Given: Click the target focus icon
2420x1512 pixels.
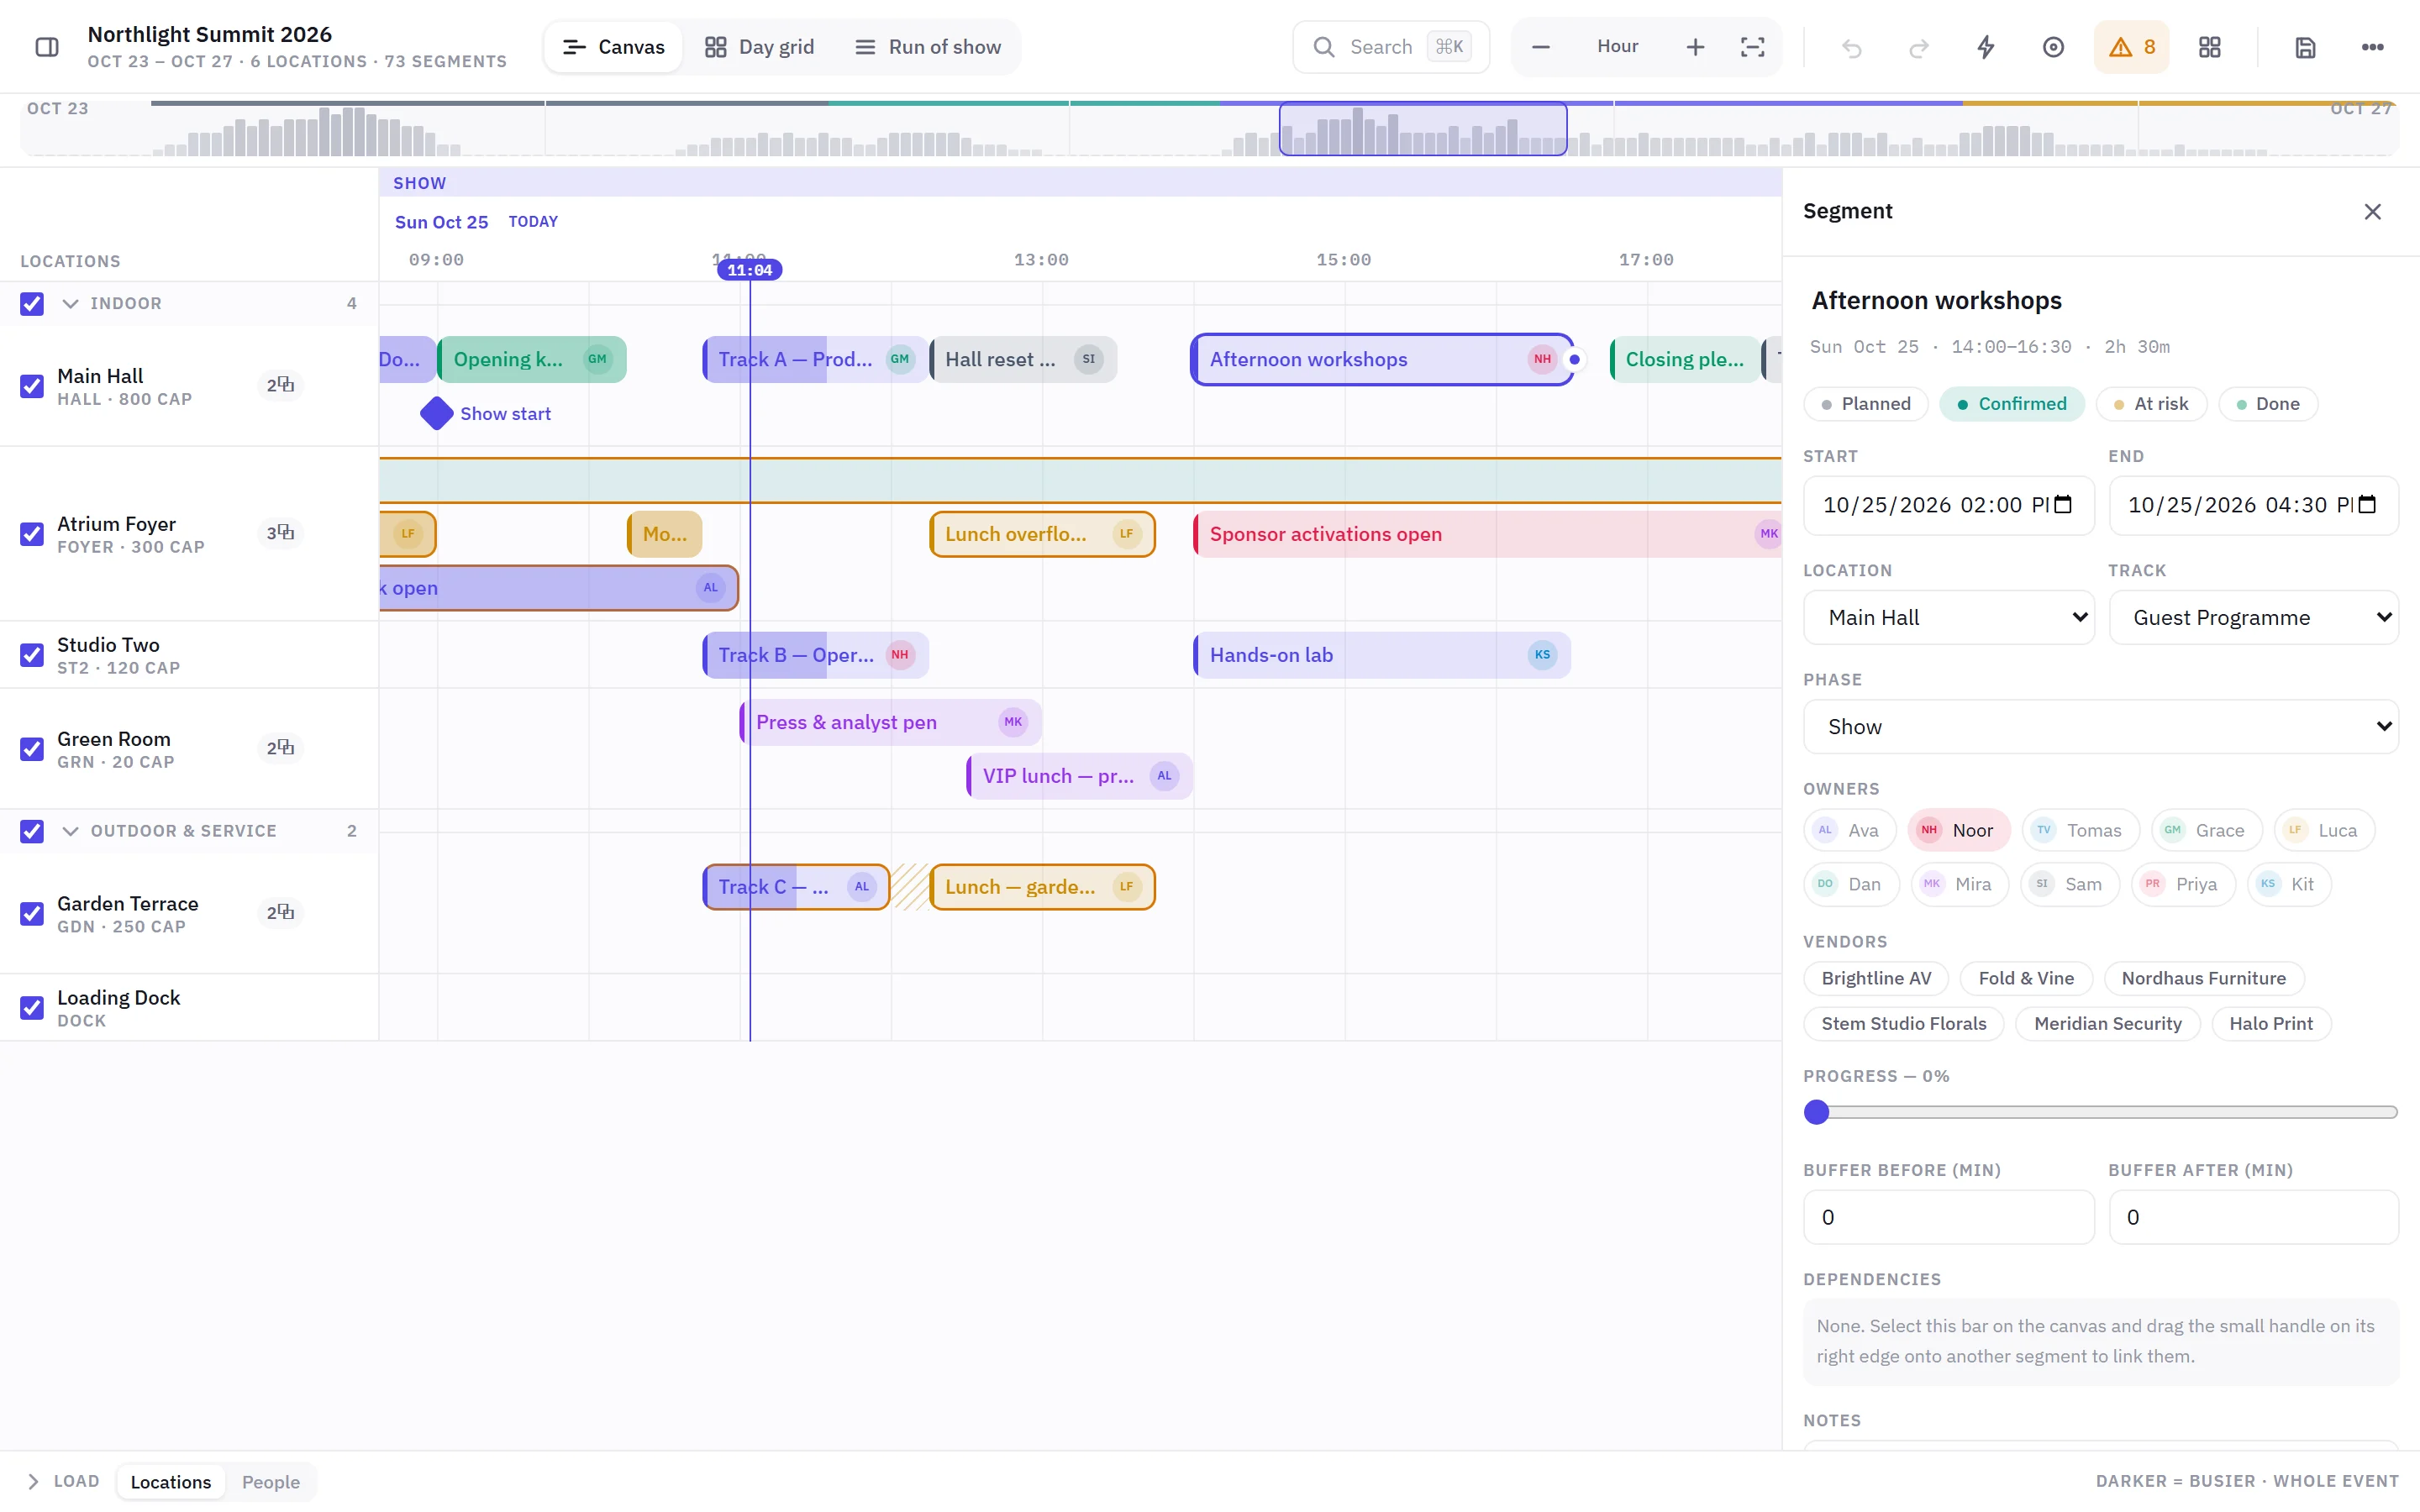Looking at the screenshot, I should coord(2053,47).
